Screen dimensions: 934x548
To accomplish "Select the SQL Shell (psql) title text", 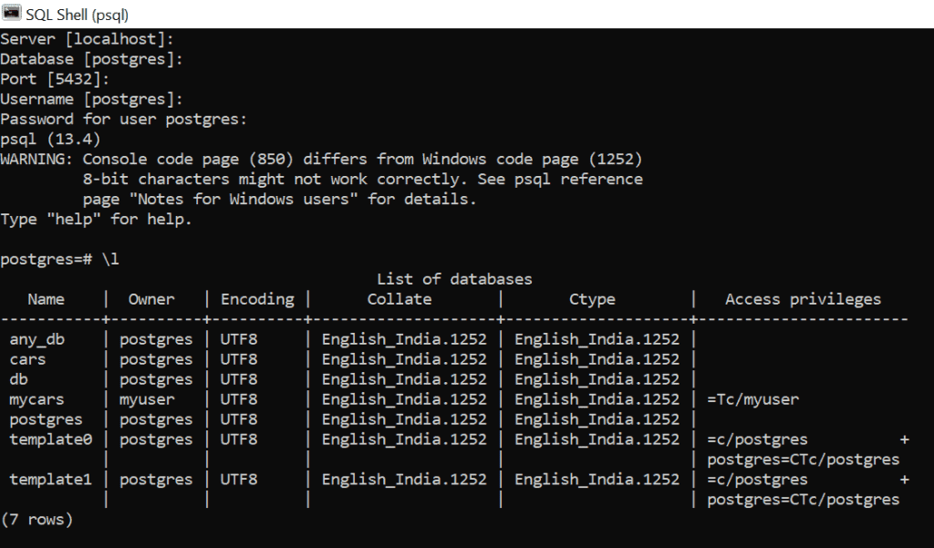I will (x=75, y=14).
